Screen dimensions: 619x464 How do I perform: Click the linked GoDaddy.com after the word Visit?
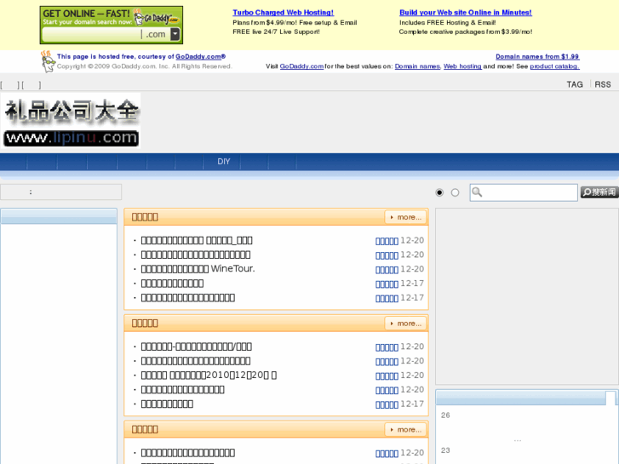tap(301, 66)
